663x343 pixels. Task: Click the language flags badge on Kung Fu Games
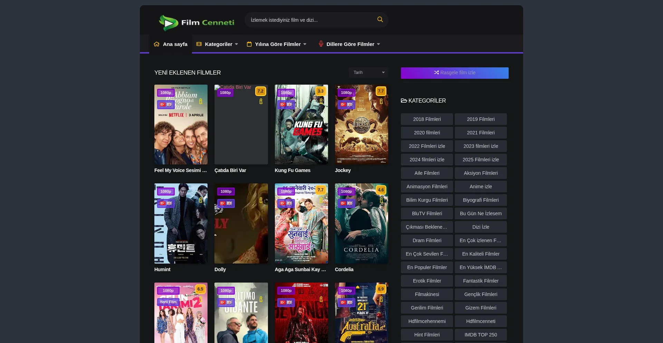pyautogui.click(x=286, y=104)
